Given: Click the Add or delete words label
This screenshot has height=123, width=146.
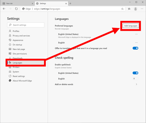Looking at the screenshot, I should point(64,84).
